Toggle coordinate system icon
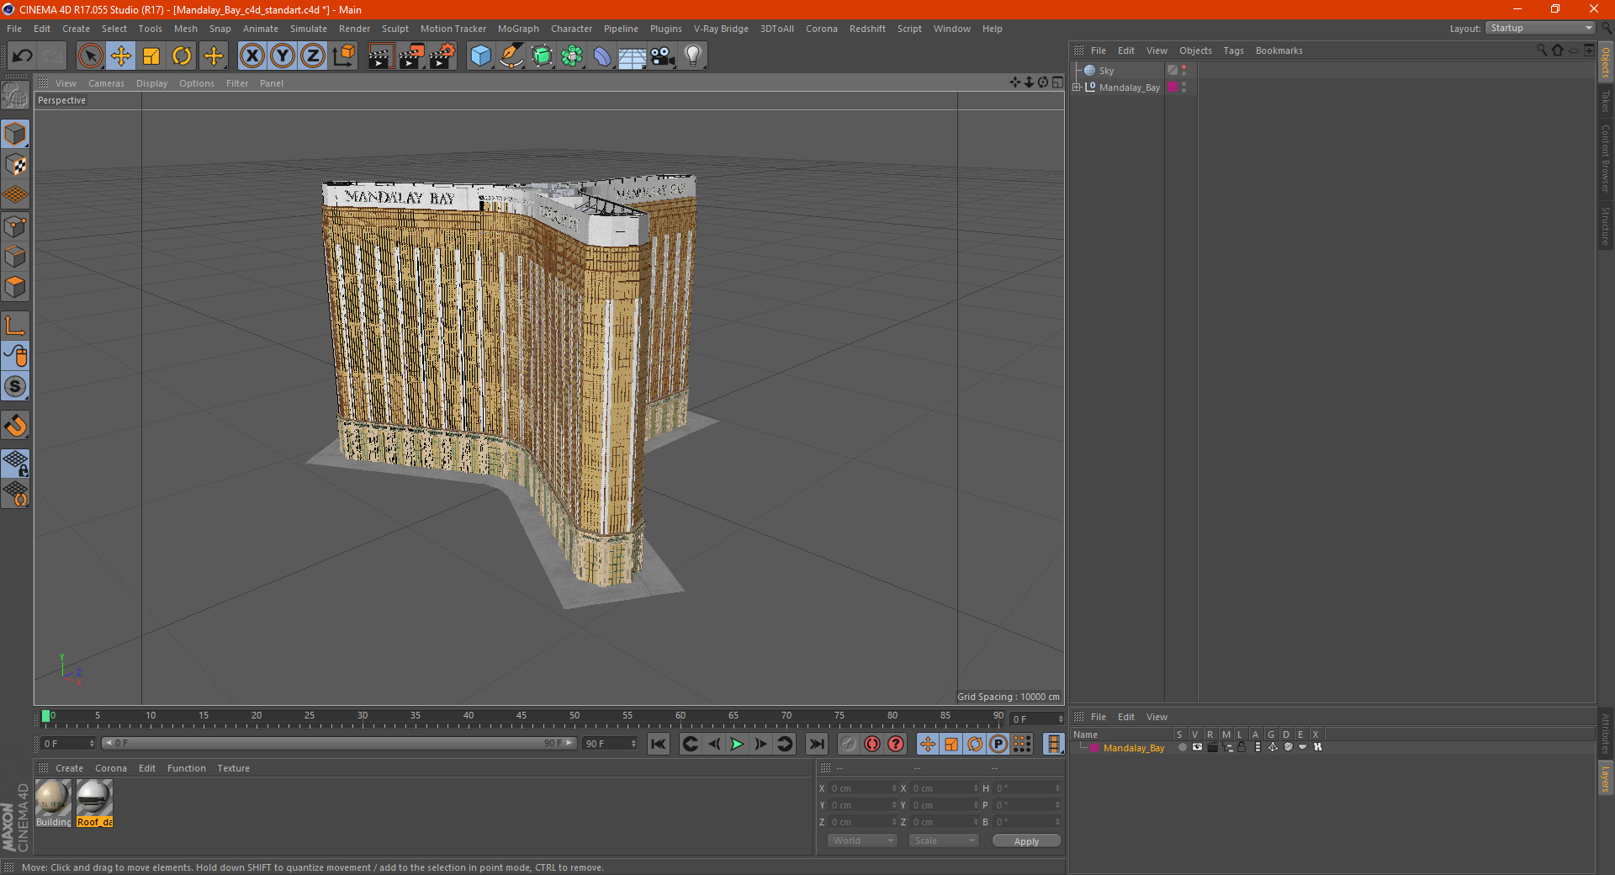This screenshot has width=1615, height=875. pos(344,56)
